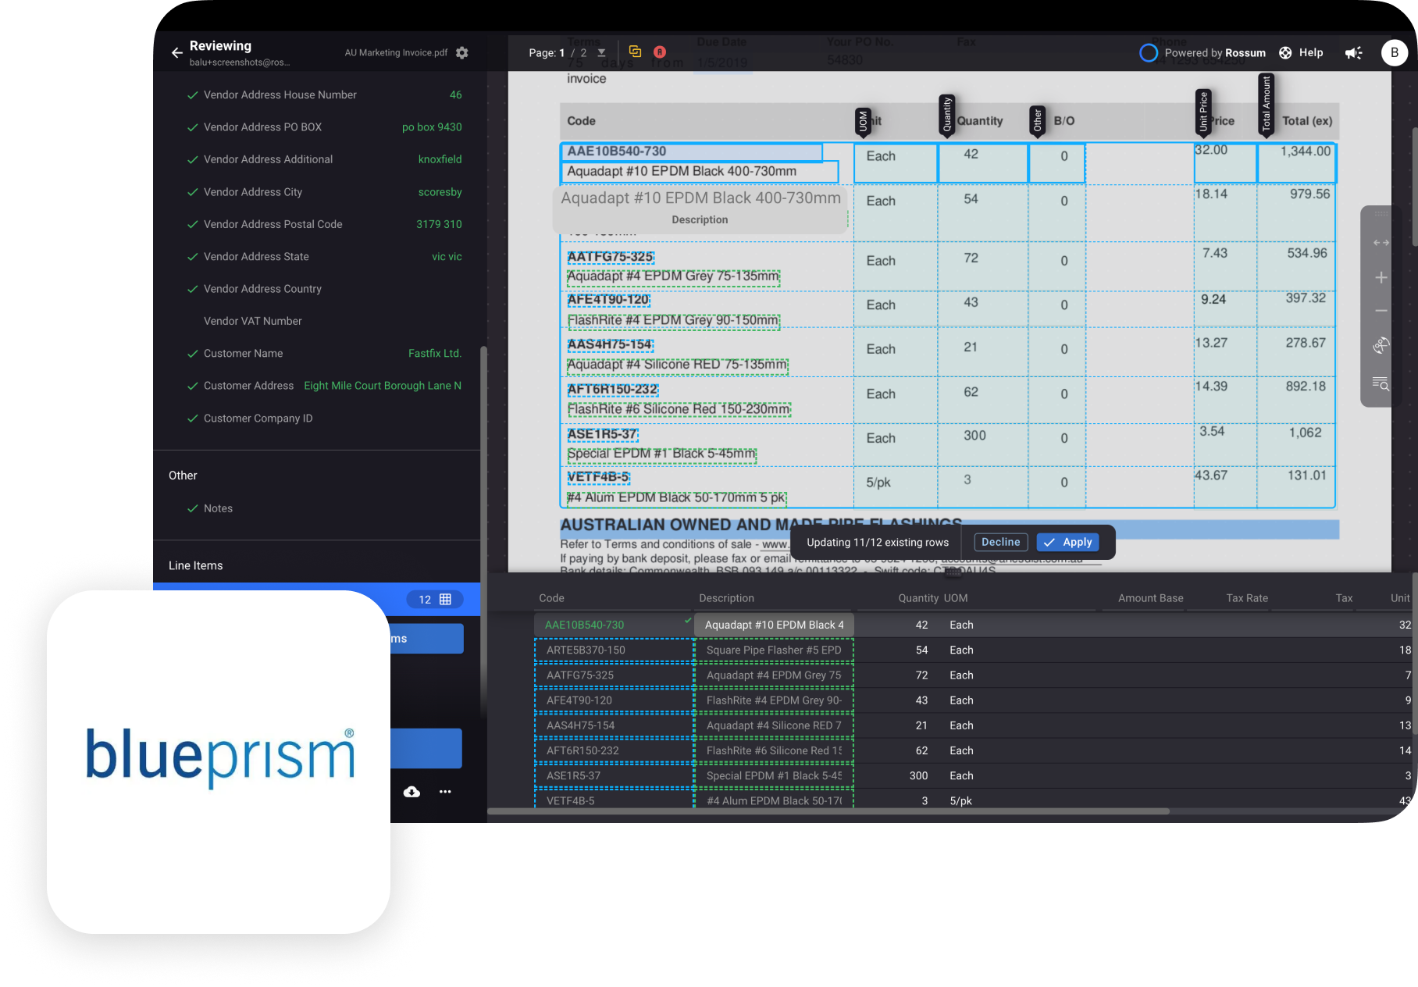This screenshot has width=1418, height=987.
Task: Click the check beside Vendor Address City
Action: [193, 191]
